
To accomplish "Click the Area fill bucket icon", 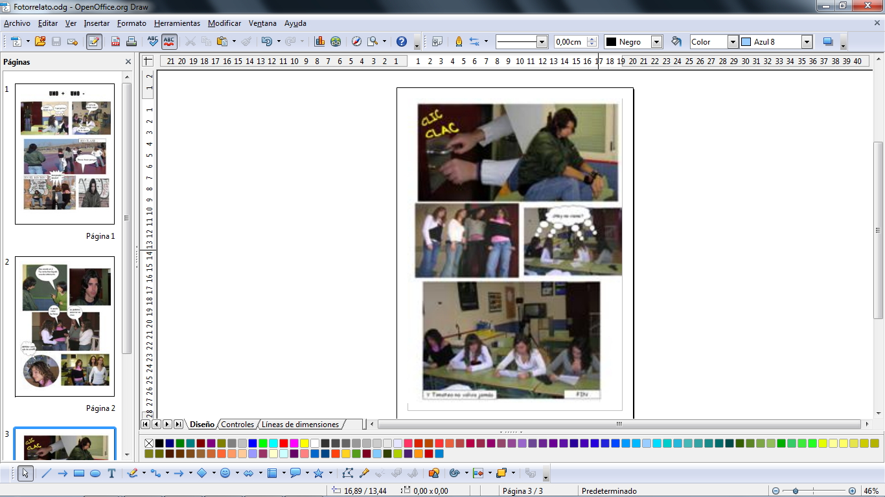I will point(676,41).
